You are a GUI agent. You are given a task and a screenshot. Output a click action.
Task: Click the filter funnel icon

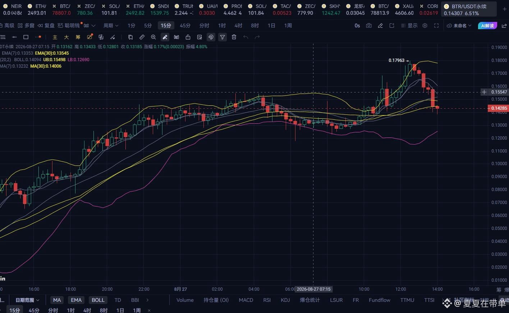[x=223, y=37]
